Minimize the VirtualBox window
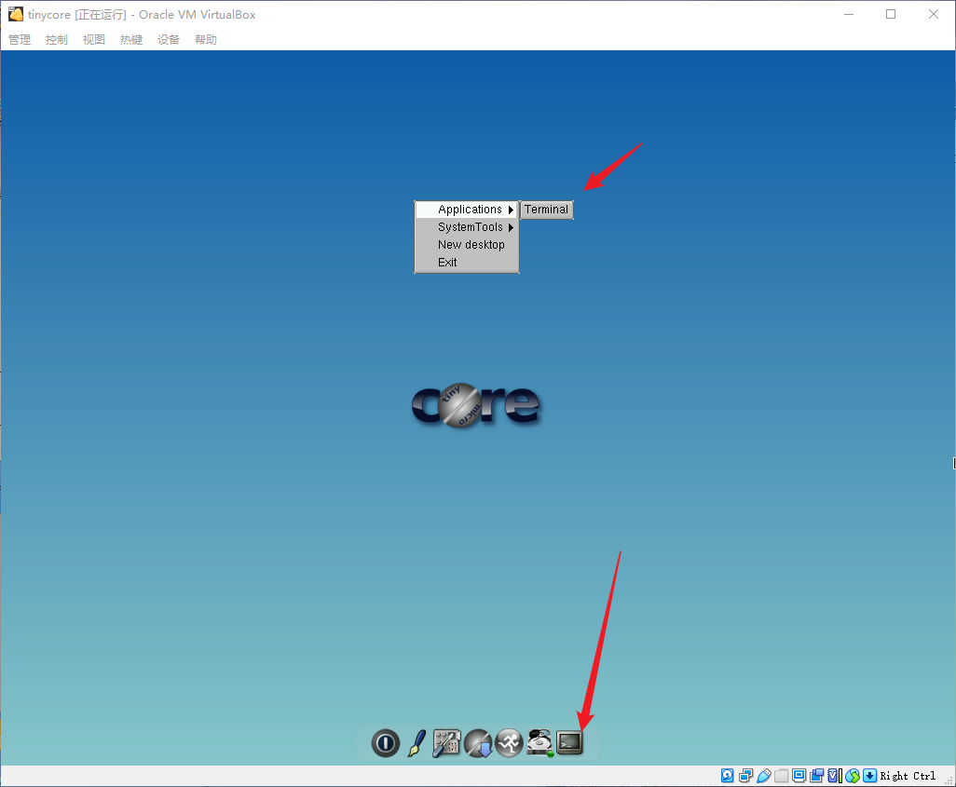 coord(849,14)
